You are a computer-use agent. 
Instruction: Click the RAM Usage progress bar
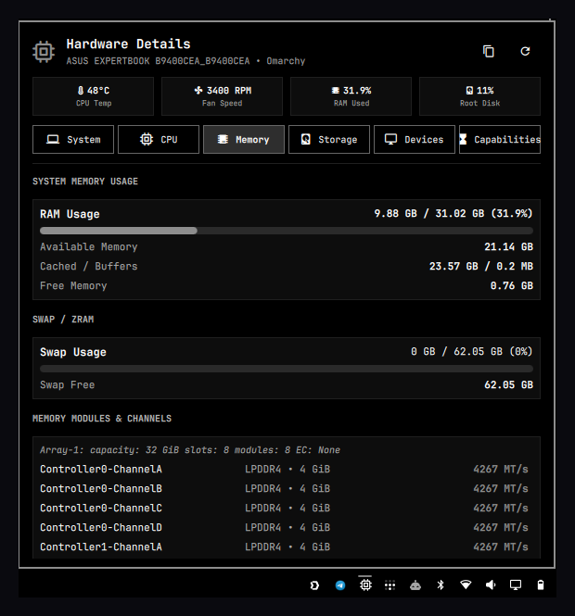[287, 231]
